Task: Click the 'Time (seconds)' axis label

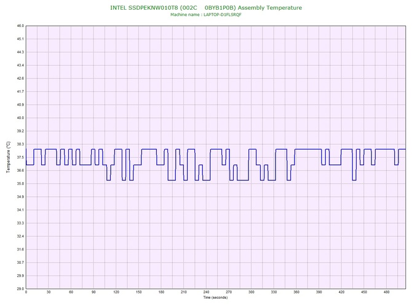Action: coord(215,298)
